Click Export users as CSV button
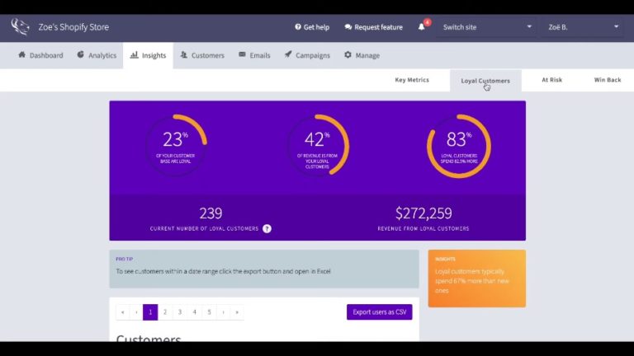Screen dimensions: 634x356 pyautogui.click(x=379, y=312)
